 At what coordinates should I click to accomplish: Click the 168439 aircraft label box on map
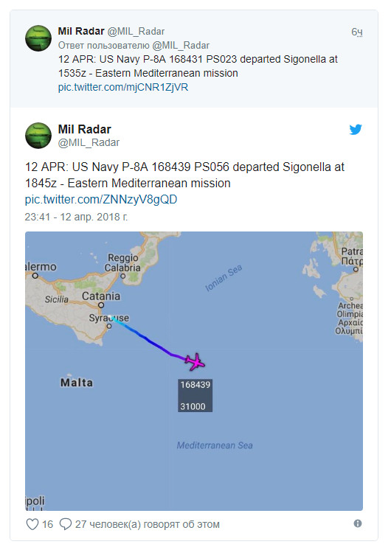pos(195,395)
